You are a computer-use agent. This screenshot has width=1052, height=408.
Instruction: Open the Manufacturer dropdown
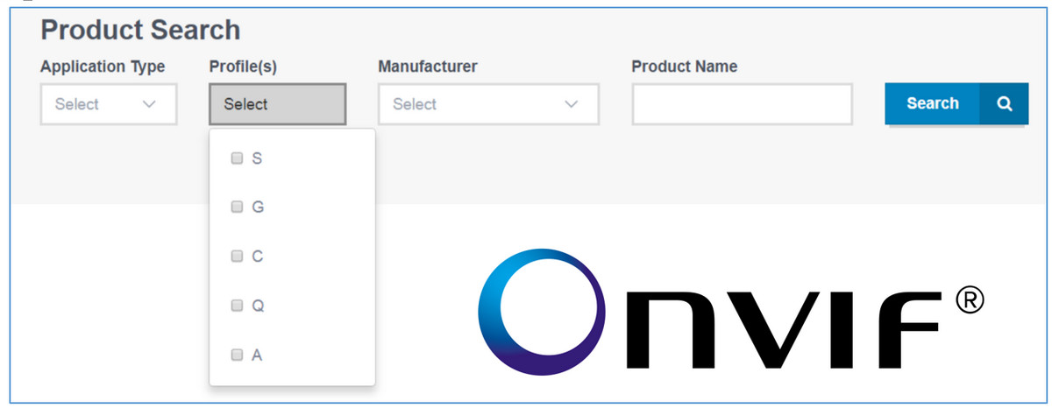click(x=488, y=104)
